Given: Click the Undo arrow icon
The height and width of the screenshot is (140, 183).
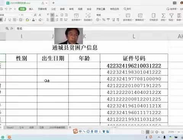Looking at the screenshot, I should pyautogui.click(x=6, y=9).
